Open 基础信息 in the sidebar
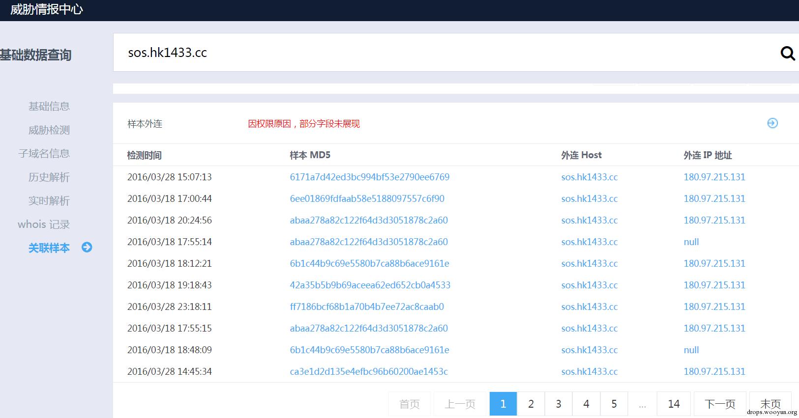The height and width of the screenshot is (418, 799). [x=49, y=106]
